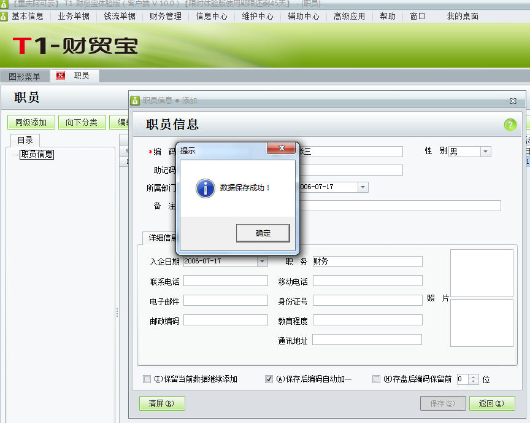The height and width of the screenshot is (423, 530).
Task: Click the 移动电话 input field
Action: 367,281
